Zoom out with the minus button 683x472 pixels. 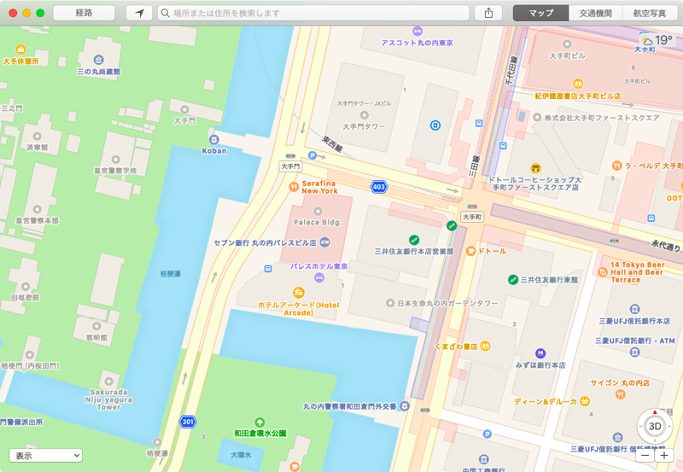(x=645, y=456)
